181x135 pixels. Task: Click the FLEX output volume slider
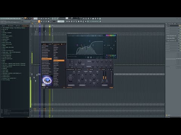click(x=111, y=78)
